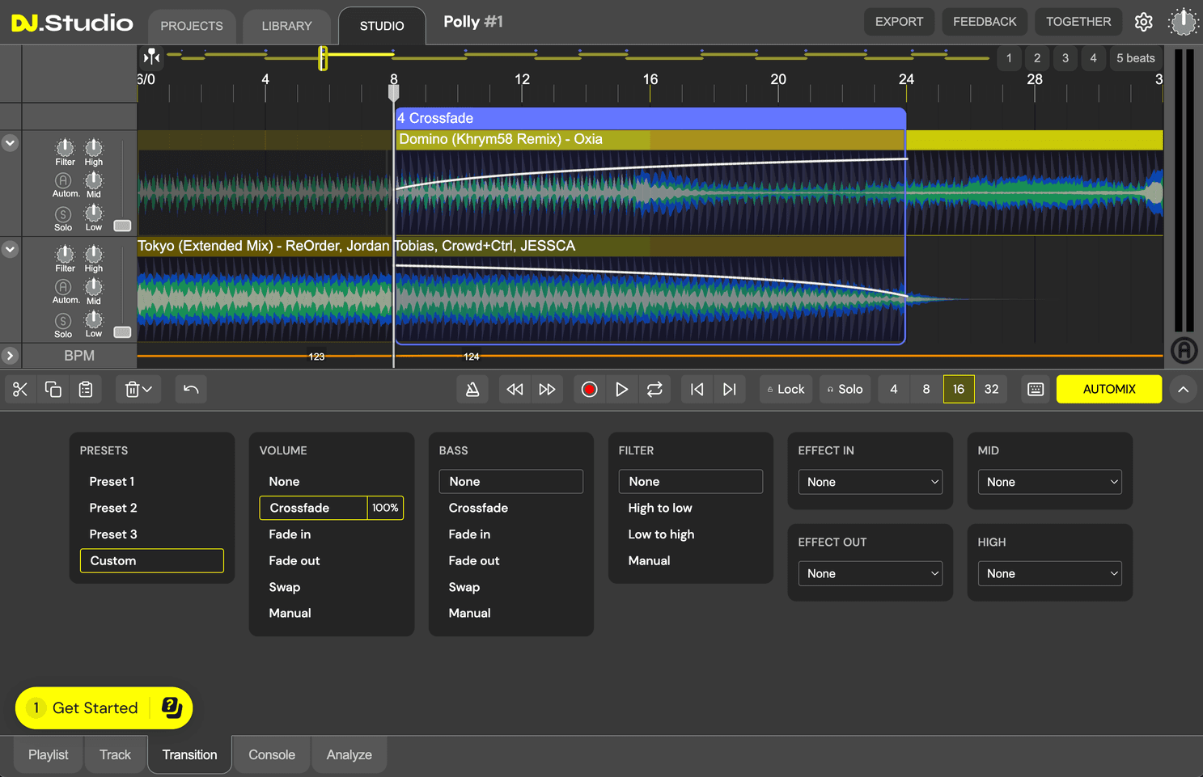Set grid length to 32
The height and width of the screenshot is (777, 1203).
[991, 390]
